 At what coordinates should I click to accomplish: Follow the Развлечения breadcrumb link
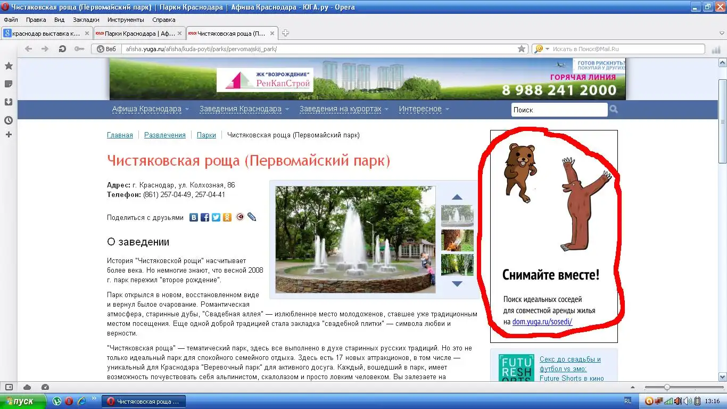point(164,135)
